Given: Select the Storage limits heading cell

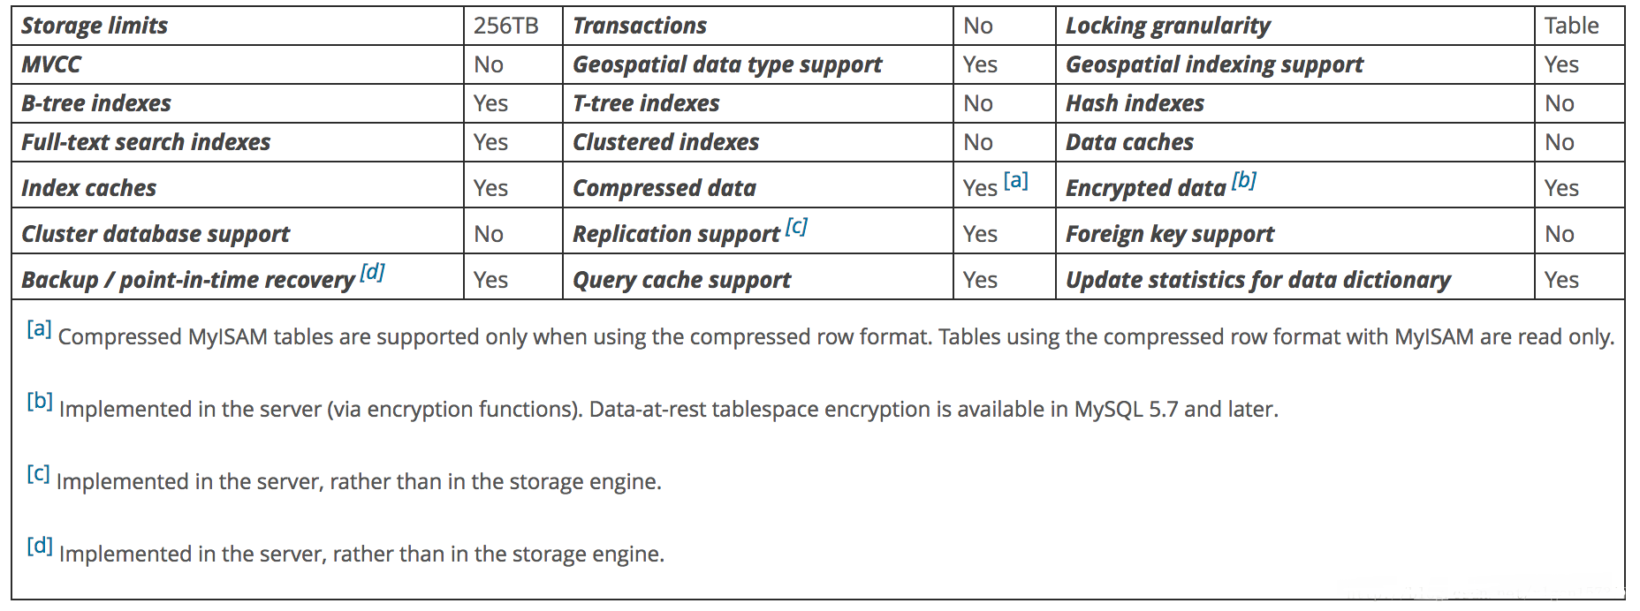Looking at the screenshot, I should [95, 26].
